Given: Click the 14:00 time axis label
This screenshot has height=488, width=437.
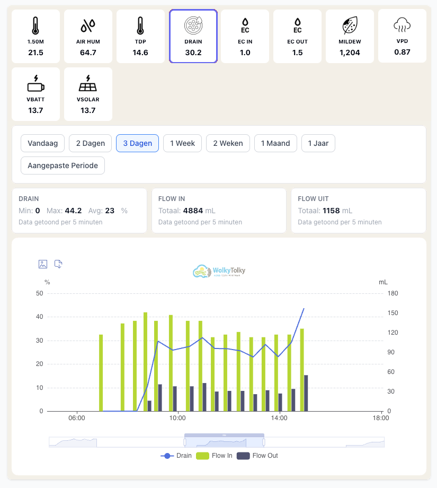Looking at the screenshot, I should 279,418.
